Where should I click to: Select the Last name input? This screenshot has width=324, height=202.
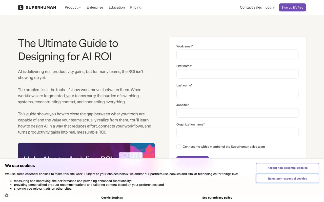(x=237, y=93)
